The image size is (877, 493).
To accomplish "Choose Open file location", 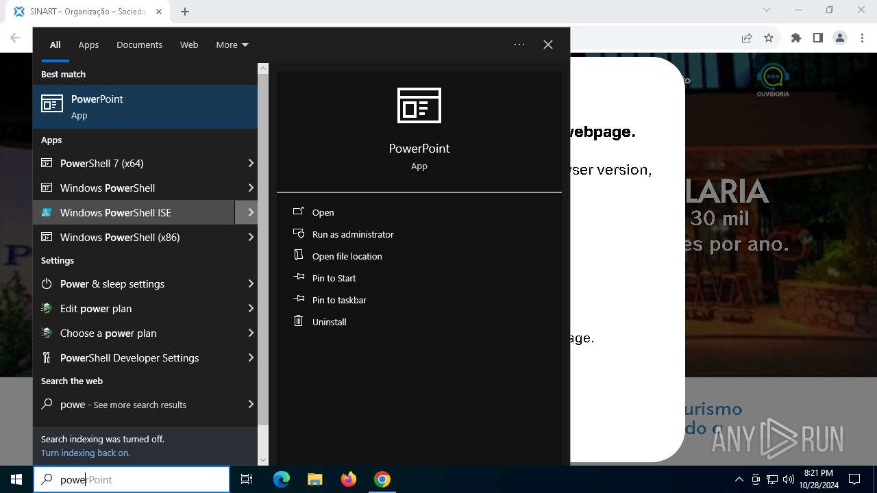I will (347, 256).
